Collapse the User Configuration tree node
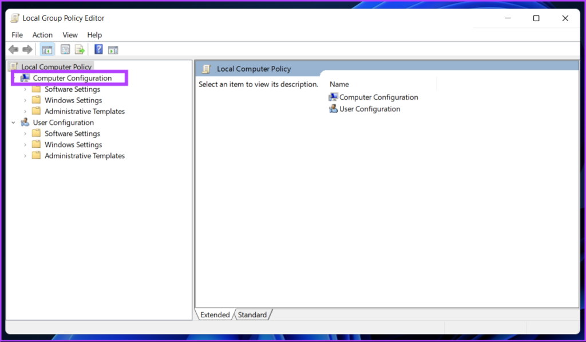This screenshot has width=586, height=342. [x=13, y=123]
